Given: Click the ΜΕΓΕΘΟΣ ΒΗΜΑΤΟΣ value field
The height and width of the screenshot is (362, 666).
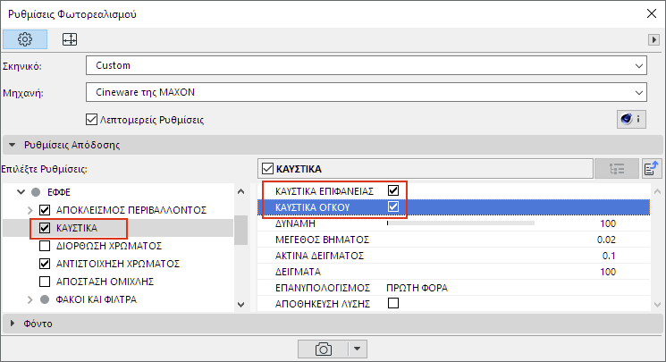Looking at the screenshot, I should 608,240.
